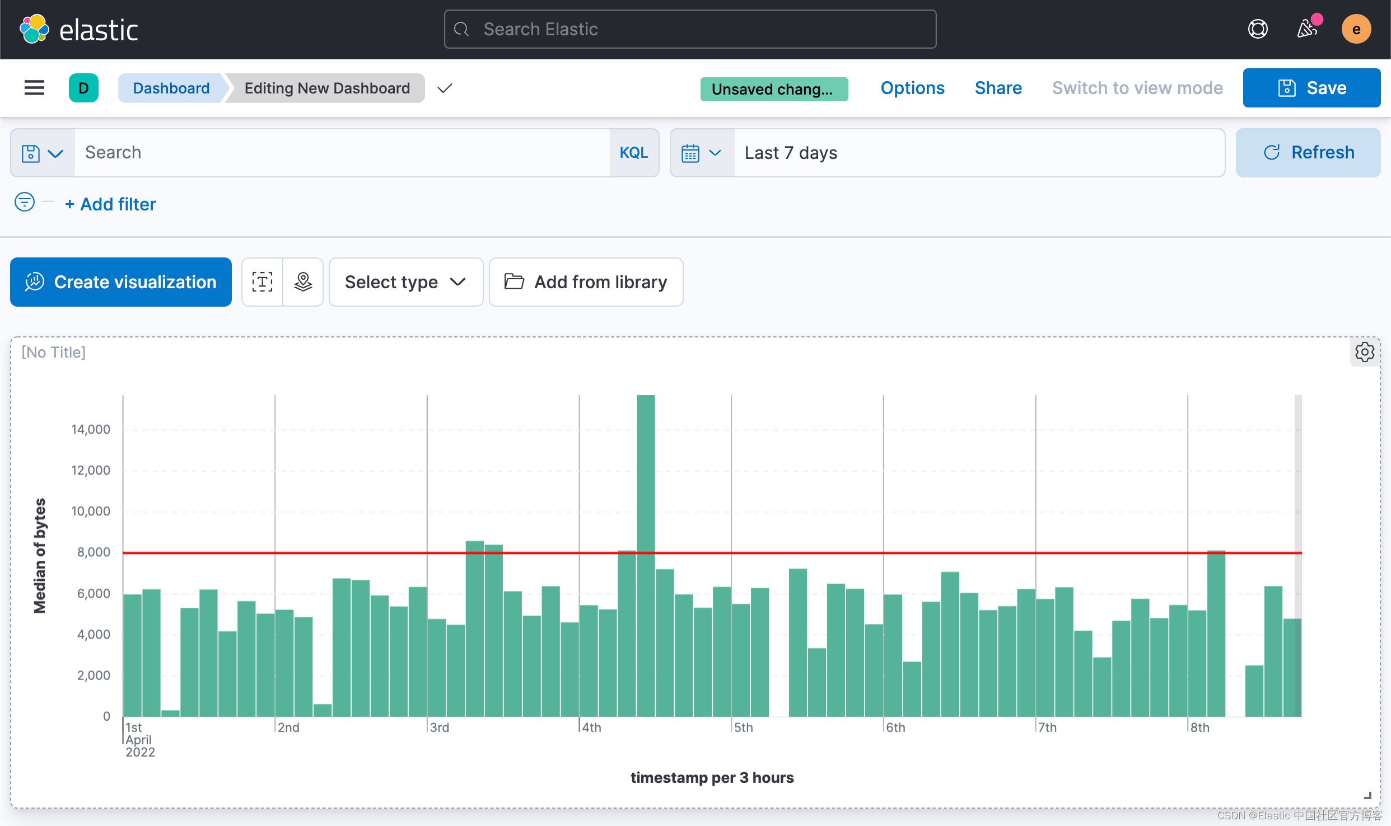Open the Options menu
1391x826 pixels.
pos(912,88)
